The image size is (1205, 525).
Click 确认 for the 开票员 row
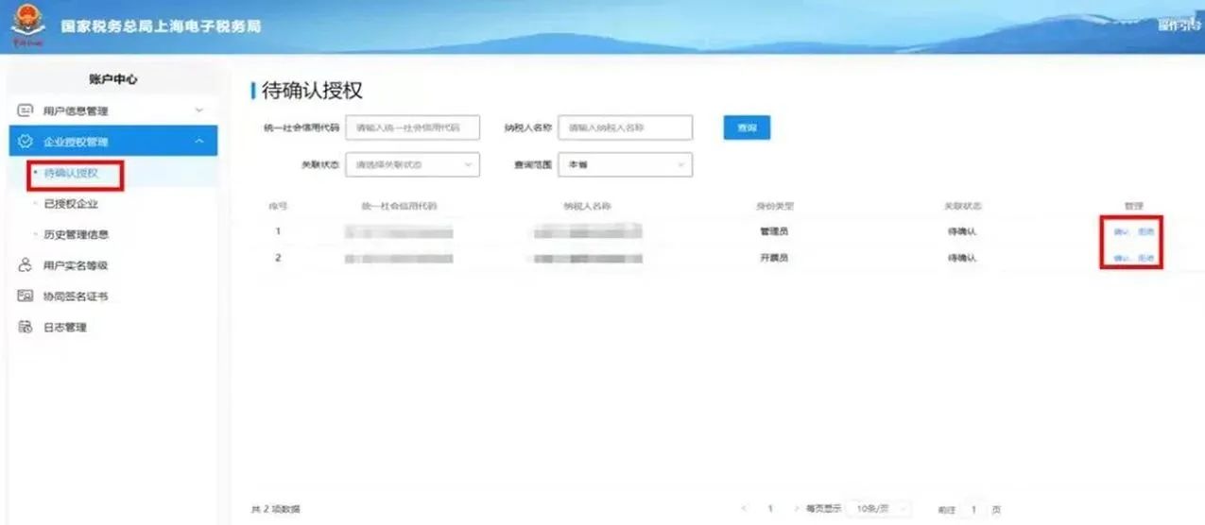pos(1121,258)
